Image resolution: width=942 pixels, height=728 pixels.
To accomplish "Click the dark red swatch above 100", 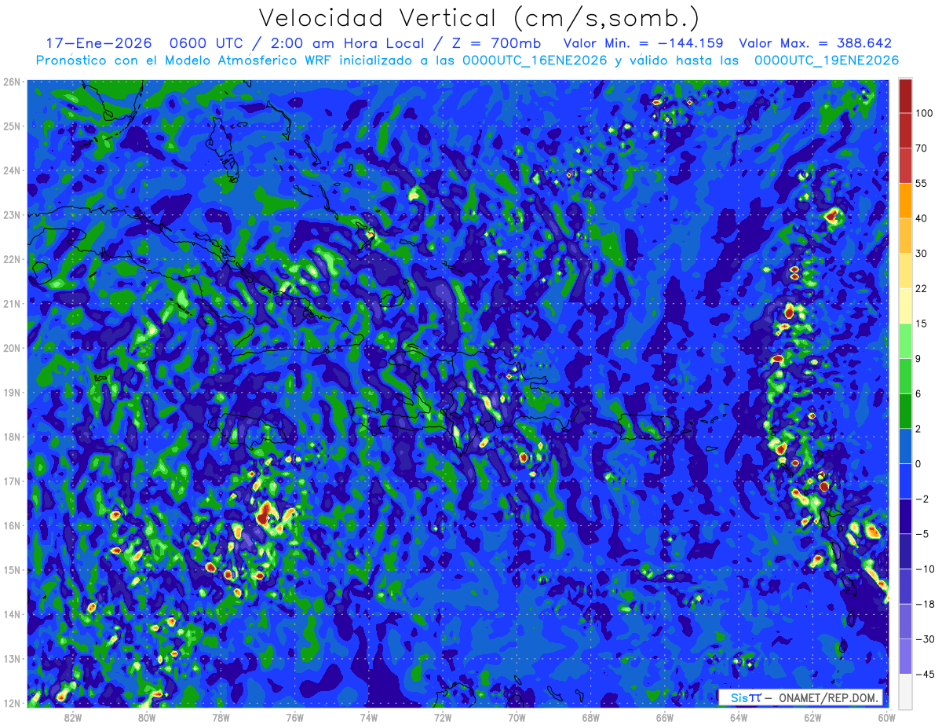I will (905, 96).
